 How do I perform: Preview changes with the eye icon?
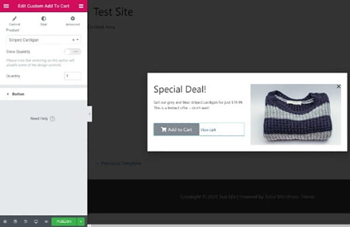coord(46,221)
